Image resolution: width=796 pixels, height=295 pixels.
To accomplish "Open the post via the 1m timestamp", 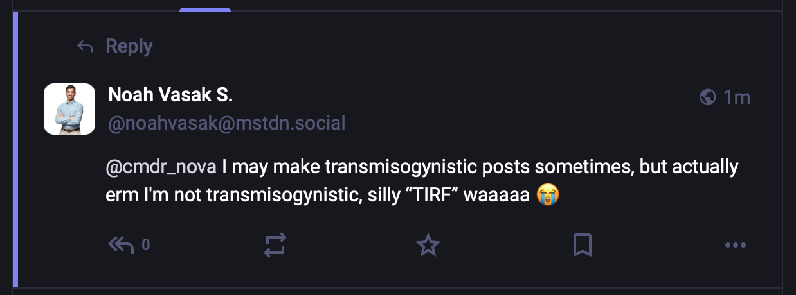I will pyautogui.click(x=737, y=97).
